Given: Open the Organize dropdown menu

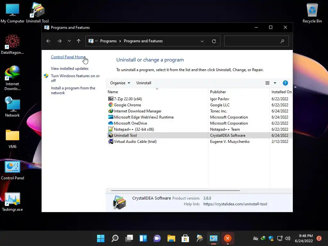Looking at the screenshot, I should point(120,83).
